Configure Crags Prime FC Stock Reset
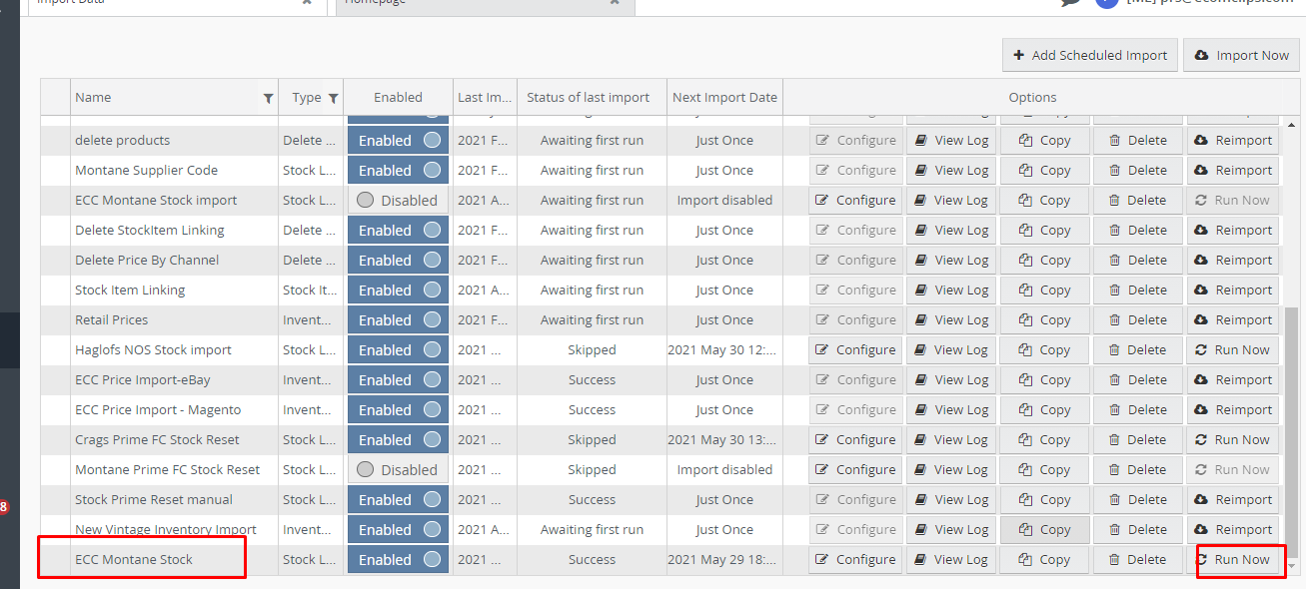The image size is (1306, 589). coord(855,440)
